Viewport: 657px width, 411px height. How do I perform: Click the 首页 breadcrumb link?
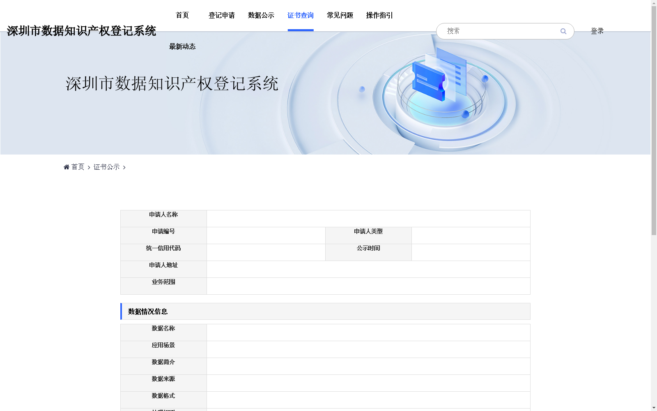(x=78, y=167)
